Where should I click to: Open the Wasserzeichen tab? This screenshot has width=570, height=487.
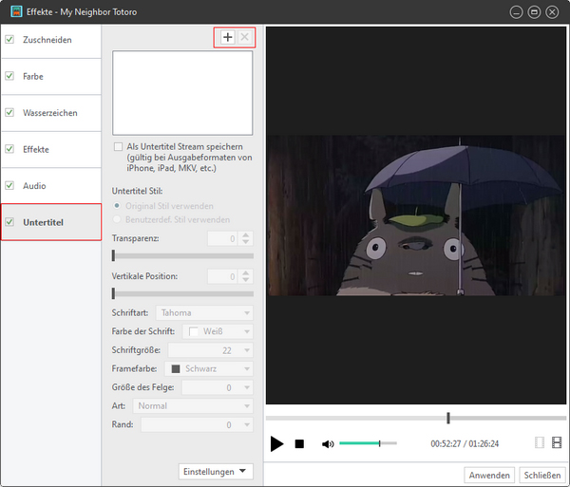click(51, 113)
